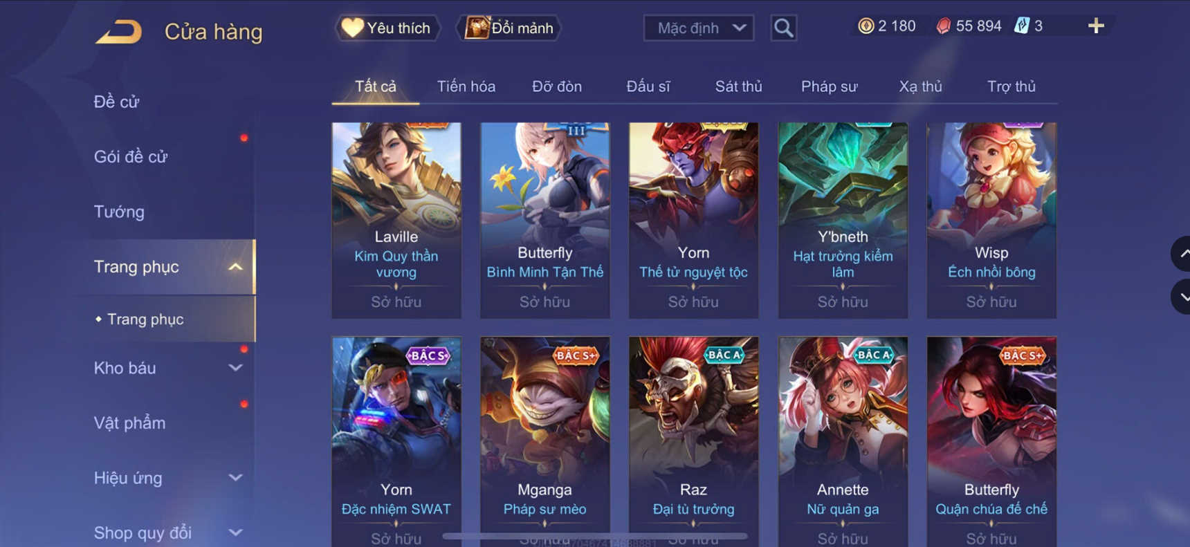The width and height of the screenshot is (1190, 547).
Task: Open the Mặc định sort dropdown
Action: (x=699, y=28)
